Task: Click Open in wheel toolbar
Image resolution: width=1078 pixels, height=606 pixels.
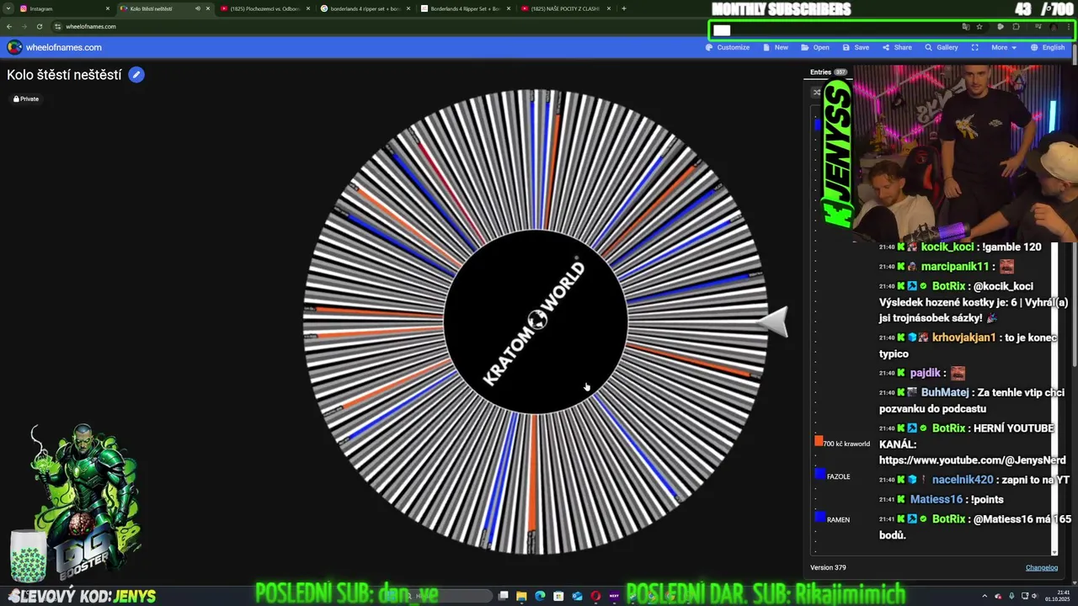Action: (x=815, y=47)
